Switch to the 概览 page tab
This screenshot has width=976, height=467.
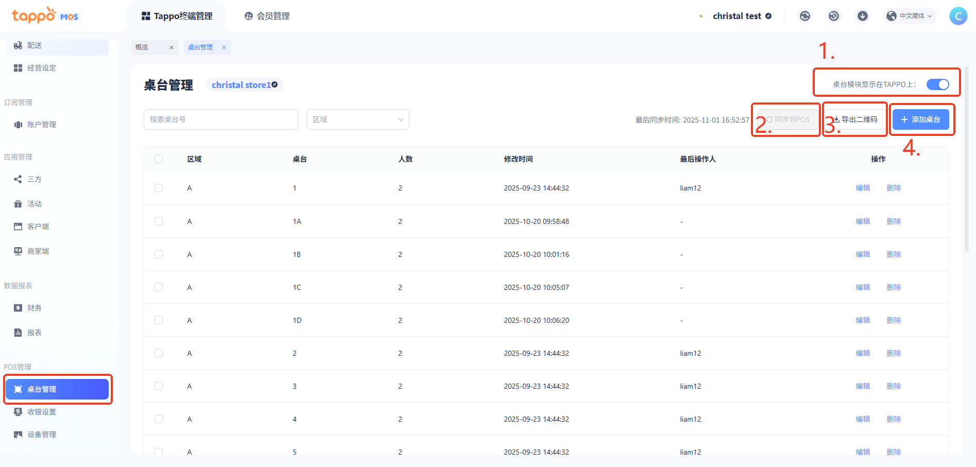pos(142,47)
